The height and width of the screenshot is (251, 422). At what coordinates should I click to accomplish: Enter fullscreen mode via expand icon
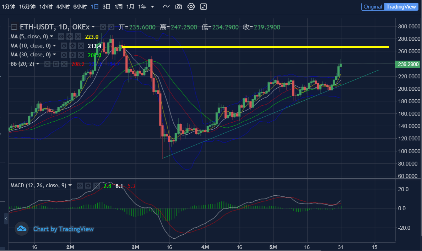(204, 6)
